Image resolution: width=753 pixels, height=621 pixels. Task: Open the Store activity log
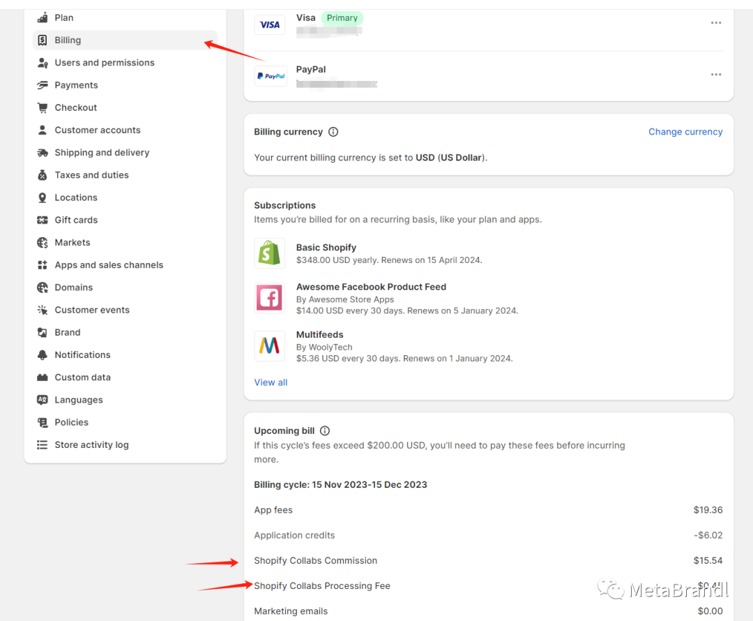[x=91, y=445]
